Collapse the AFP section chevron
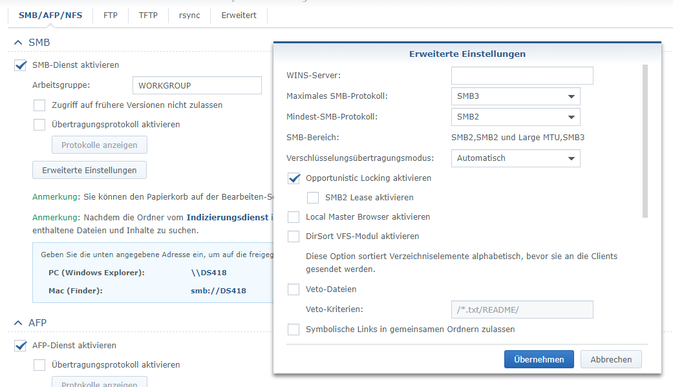Viewport: 673px width, 387px height. click(x=17, y=322)
